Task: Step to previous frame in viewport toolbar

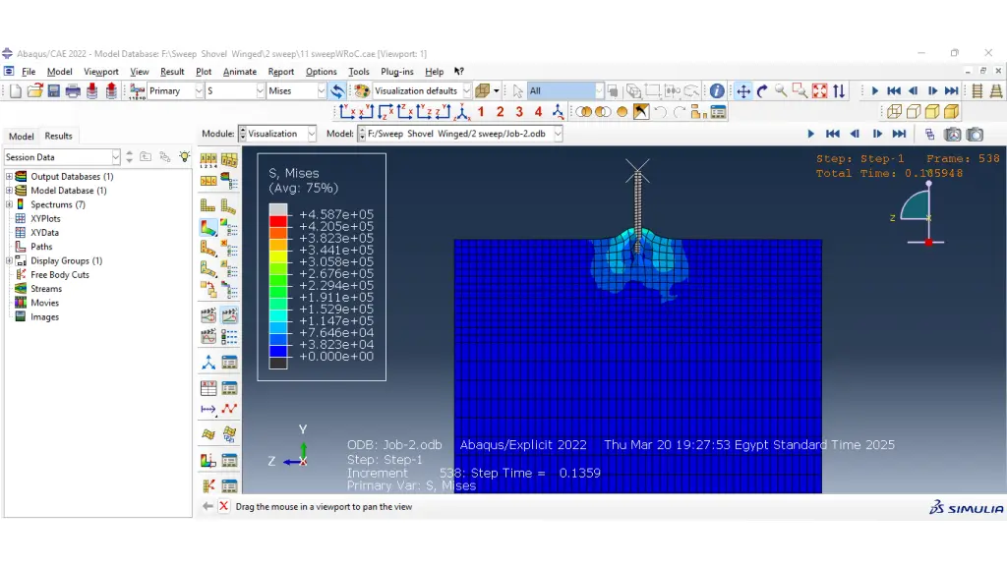Action: coord(855,134)
